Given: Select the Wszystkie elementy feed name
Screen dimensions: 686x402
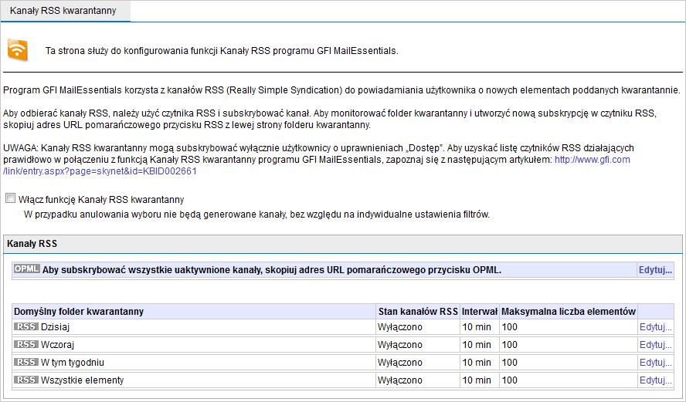Looking at the screenshot, I should pos(82,380).
